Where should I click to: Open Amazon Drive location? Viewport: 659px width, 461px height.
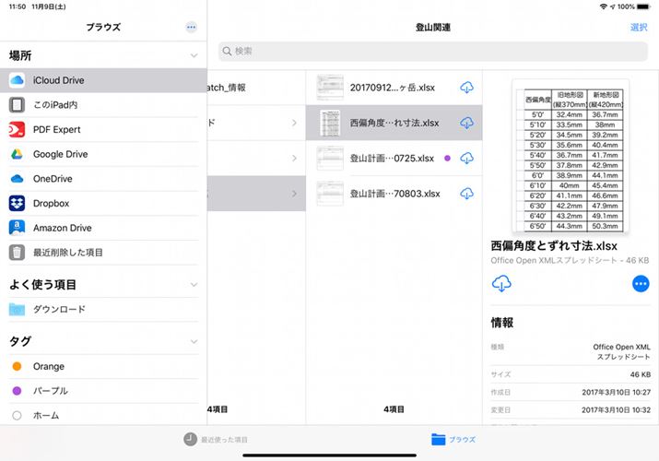pyautogui.click(x=62, y=228)
